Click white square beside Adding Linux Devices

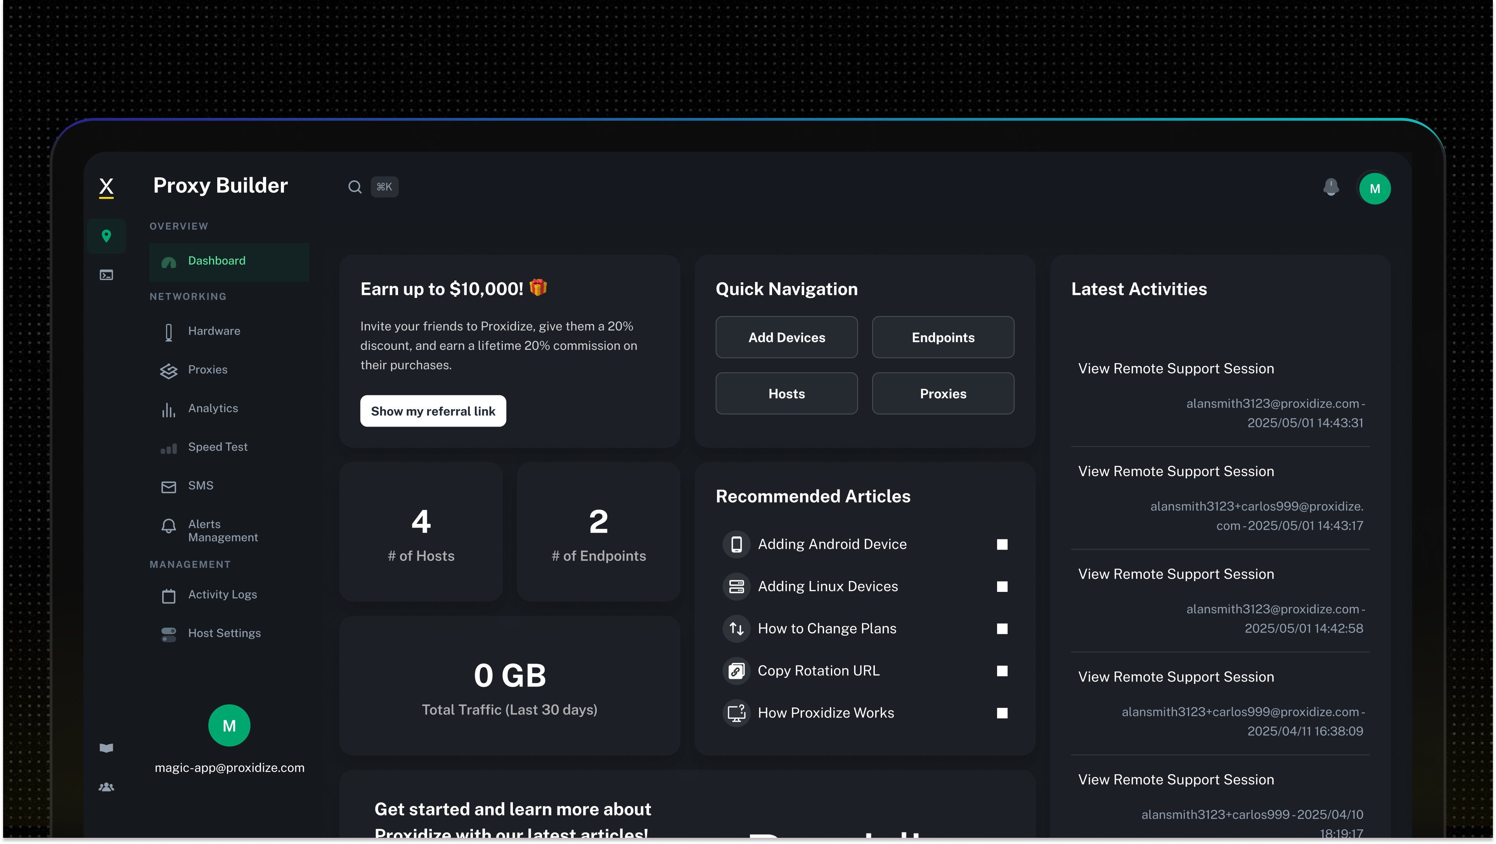coord(1002,587)
